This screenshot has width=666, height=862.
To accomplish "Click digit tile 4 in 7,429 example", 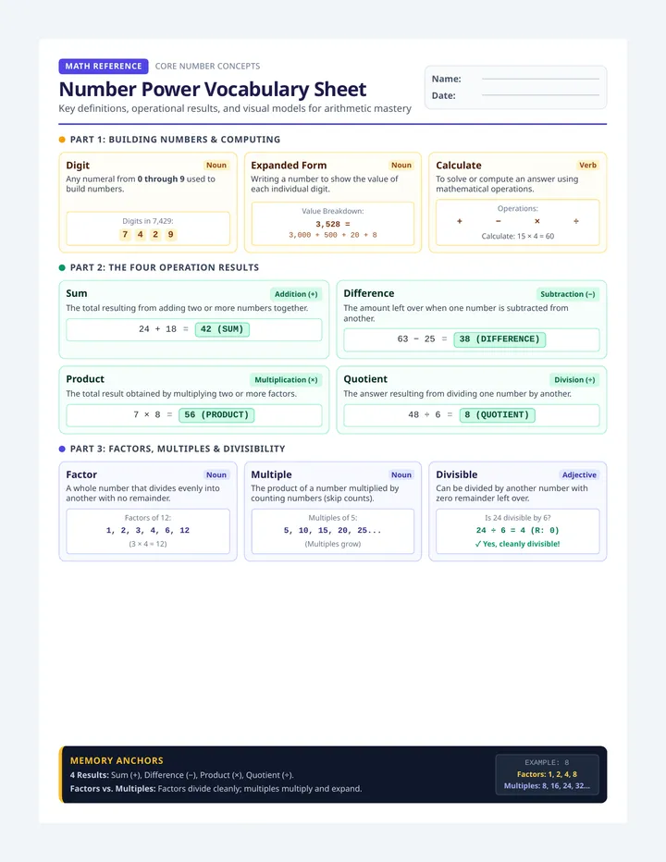I will [x=141, y=235].
